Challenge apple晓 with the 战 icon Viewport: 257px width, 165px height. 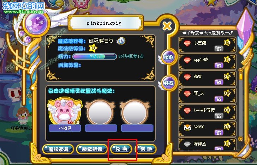pyautogui.click(x=219, y=66)
